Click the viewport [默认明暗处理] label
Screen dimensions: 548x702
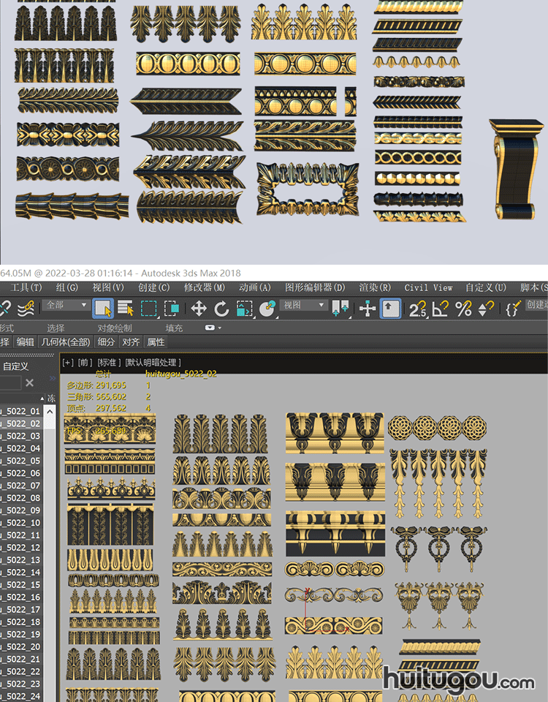coord(153,362)
